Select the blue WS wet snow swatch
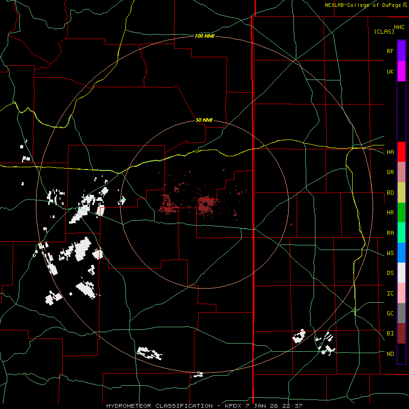Image resolution: width=409 pixels, height=409 pixels. [401, 253]
